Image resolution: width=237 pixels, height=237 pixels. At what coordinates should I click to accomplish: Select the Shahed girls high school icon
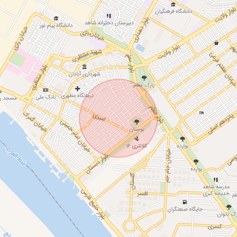109,16
